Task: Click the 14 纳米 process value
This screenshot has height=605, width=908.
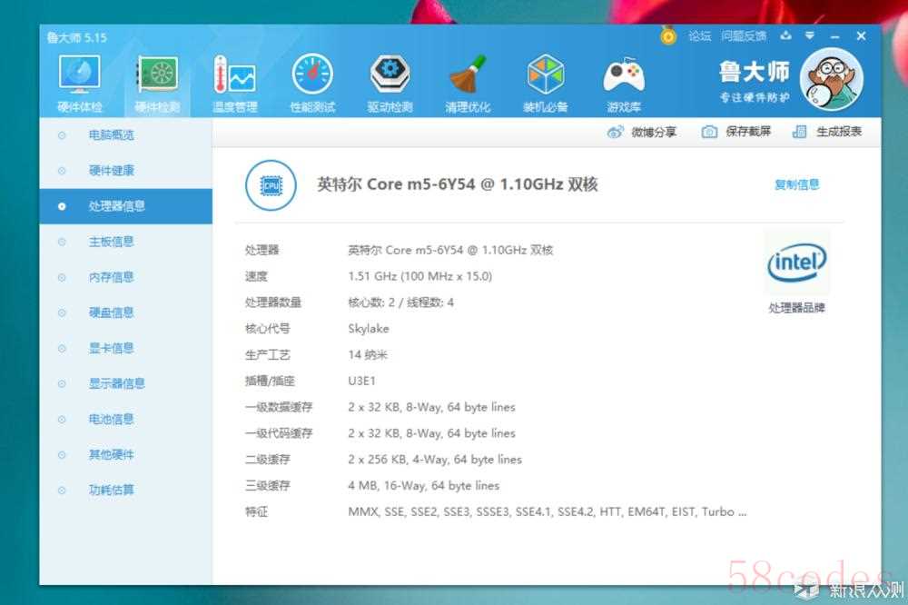Action: point(367,354)
